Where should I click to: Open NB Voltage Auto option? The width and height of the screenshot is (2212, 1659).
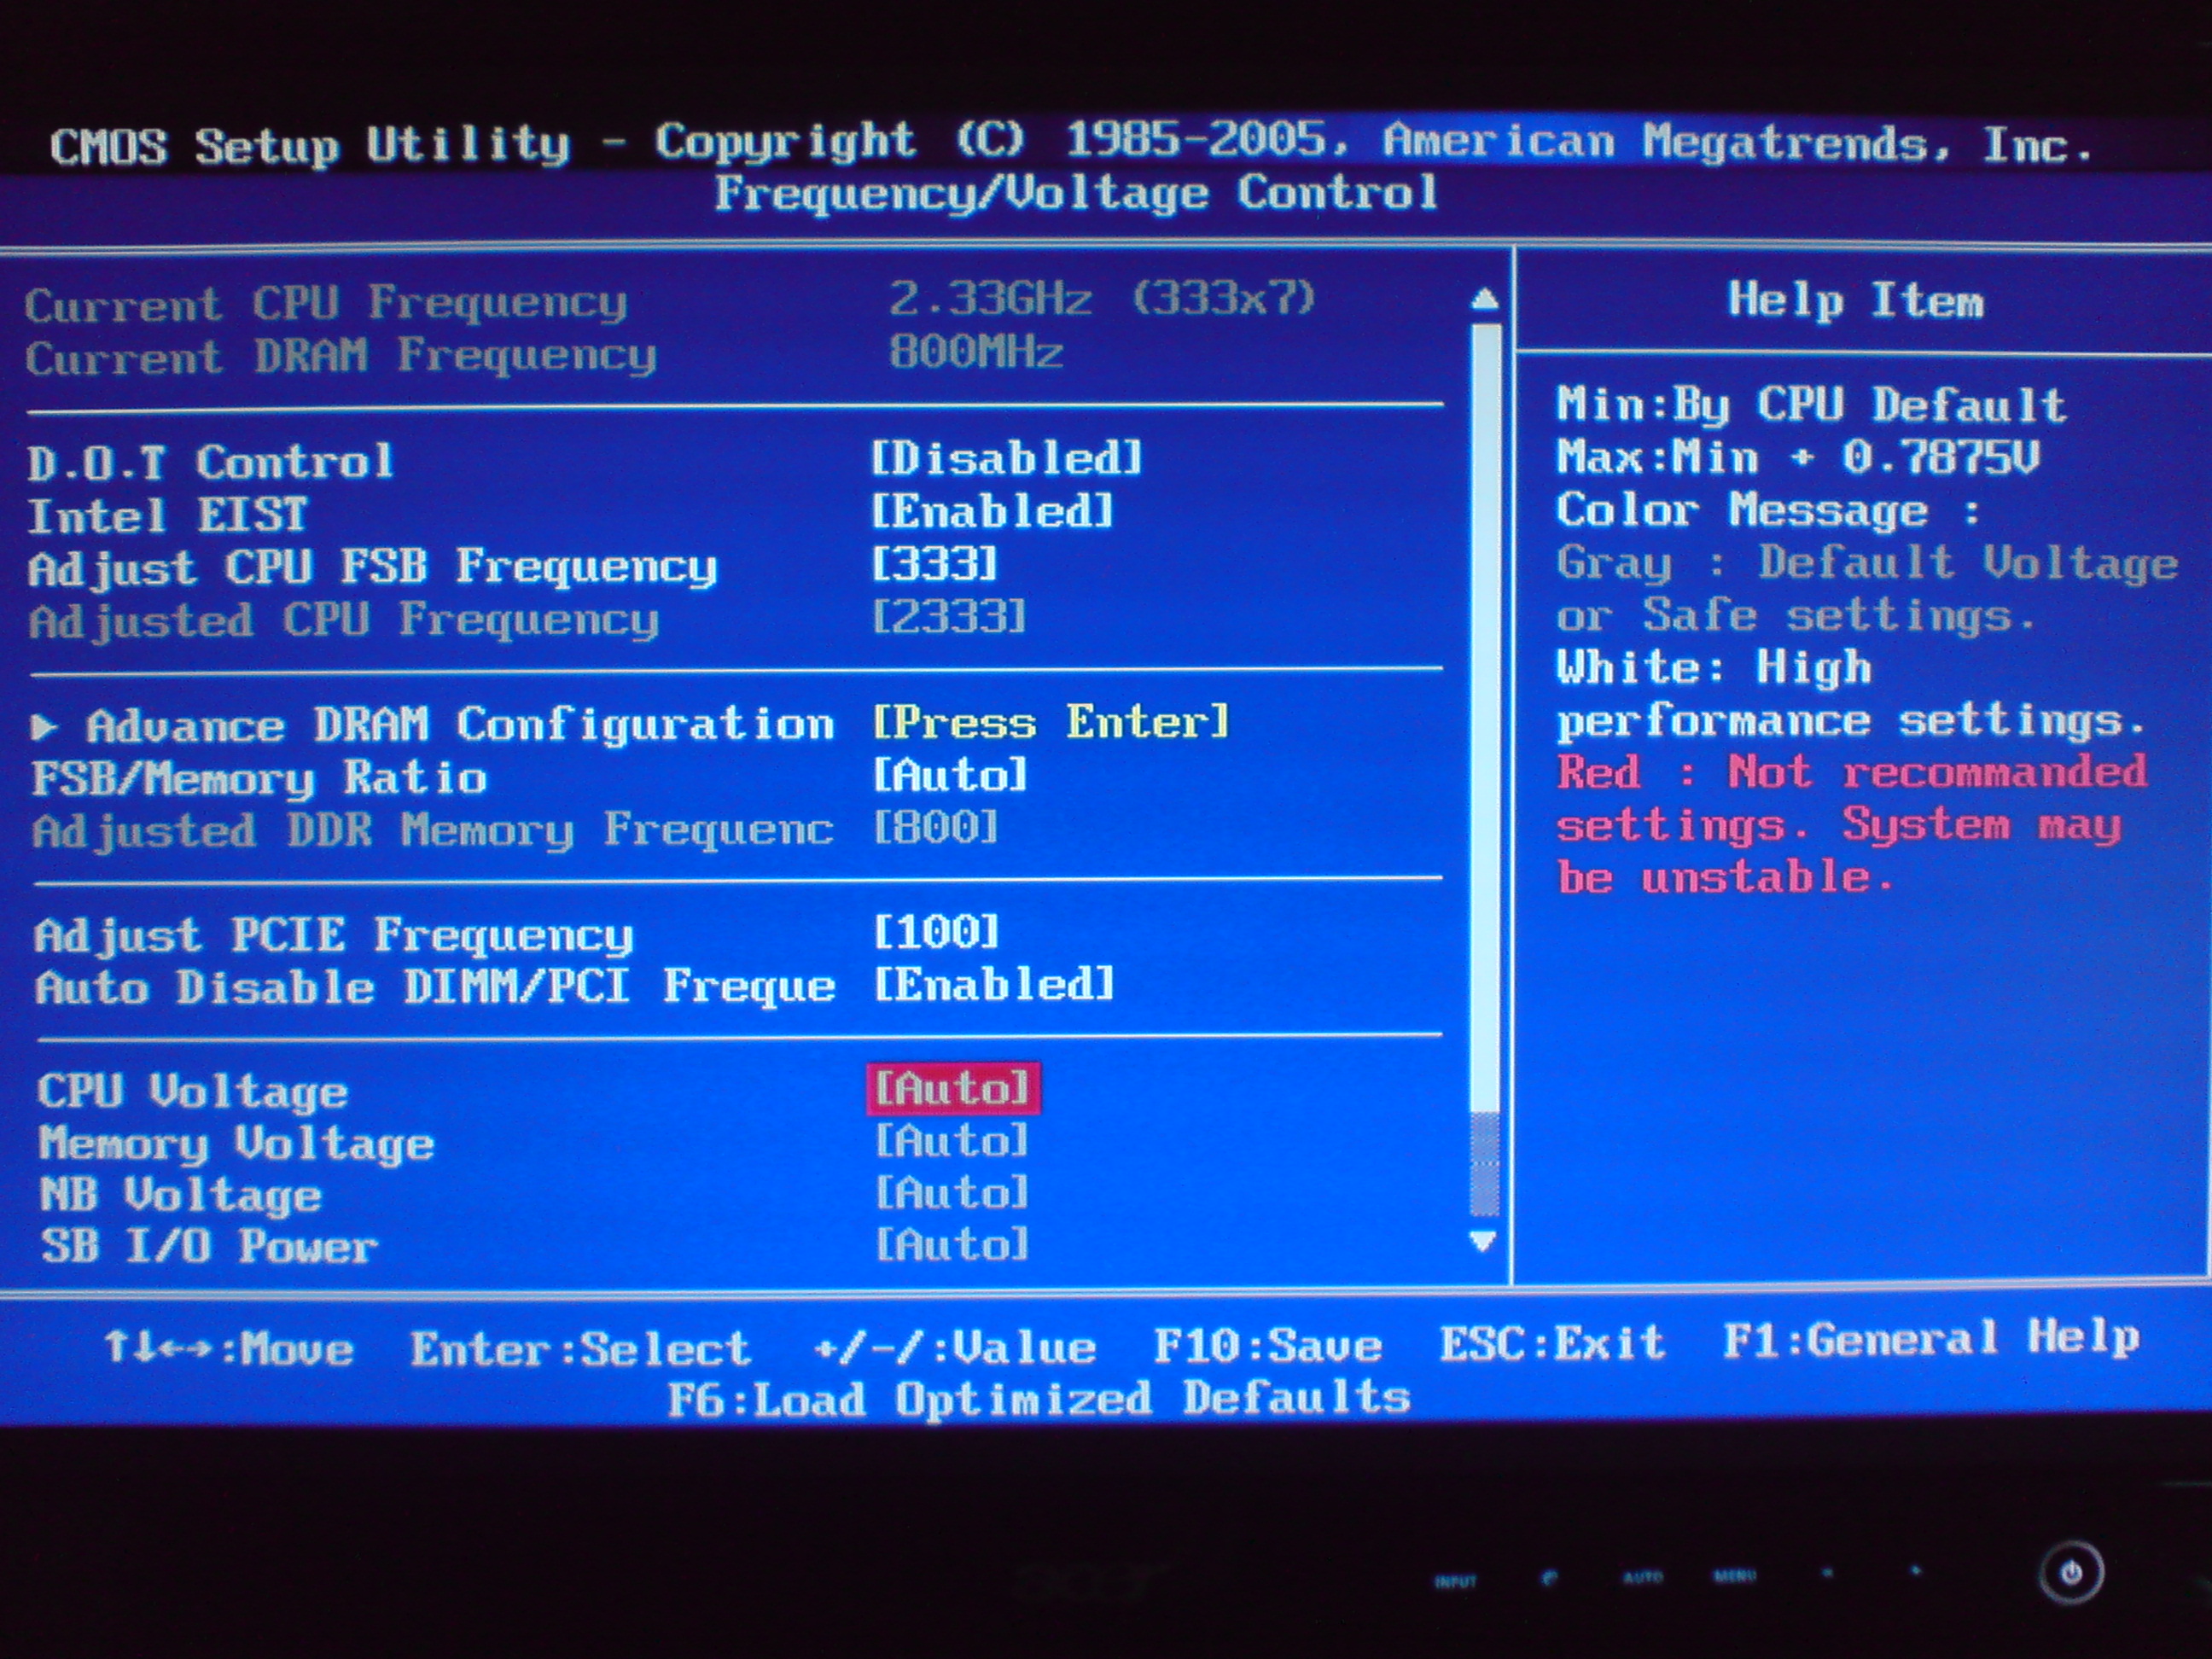pyautogui.click(x=951, y=1193)
